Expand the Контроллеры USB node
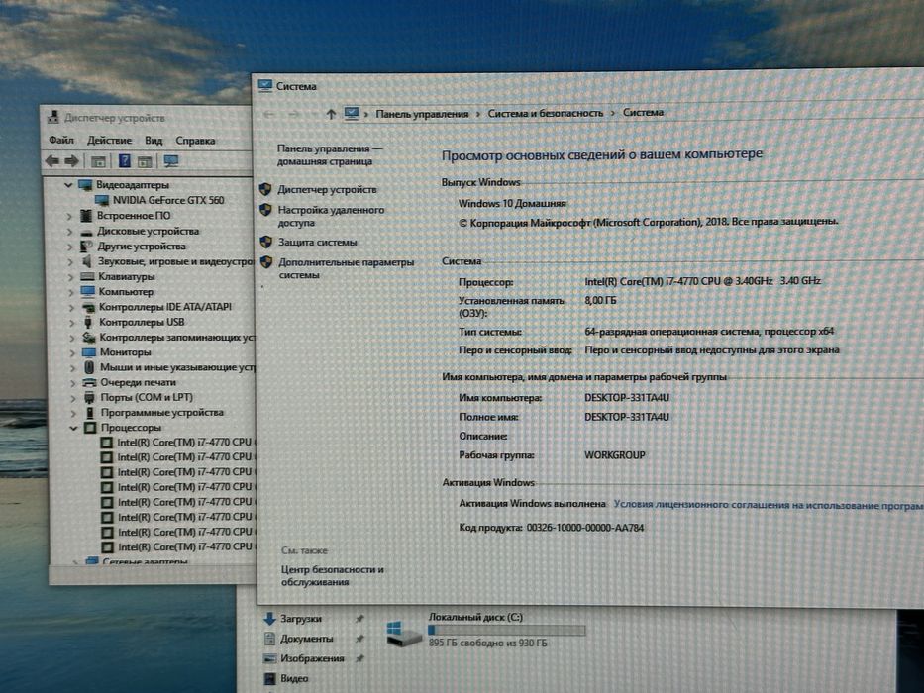 pyautogui.click(x=72, y=322)
